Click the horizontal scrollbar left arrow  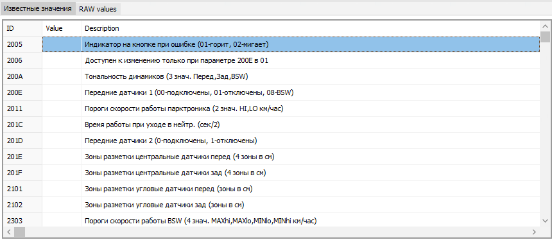click(x=8, y=232)
